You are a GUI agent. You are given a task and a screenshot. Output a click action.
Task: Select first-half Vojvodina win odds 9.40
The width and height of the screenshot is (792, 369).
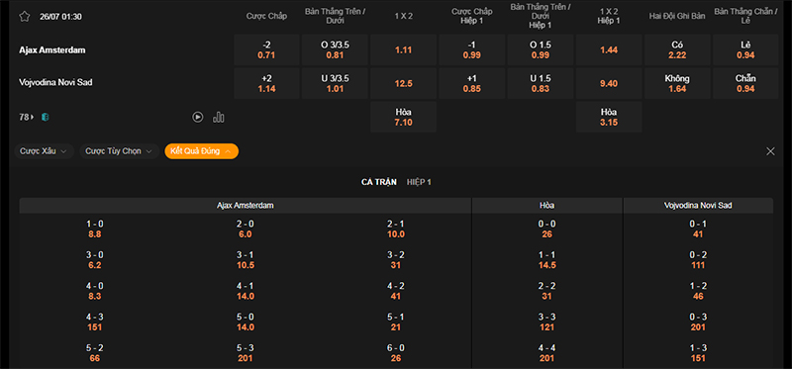tap(609, 84)
